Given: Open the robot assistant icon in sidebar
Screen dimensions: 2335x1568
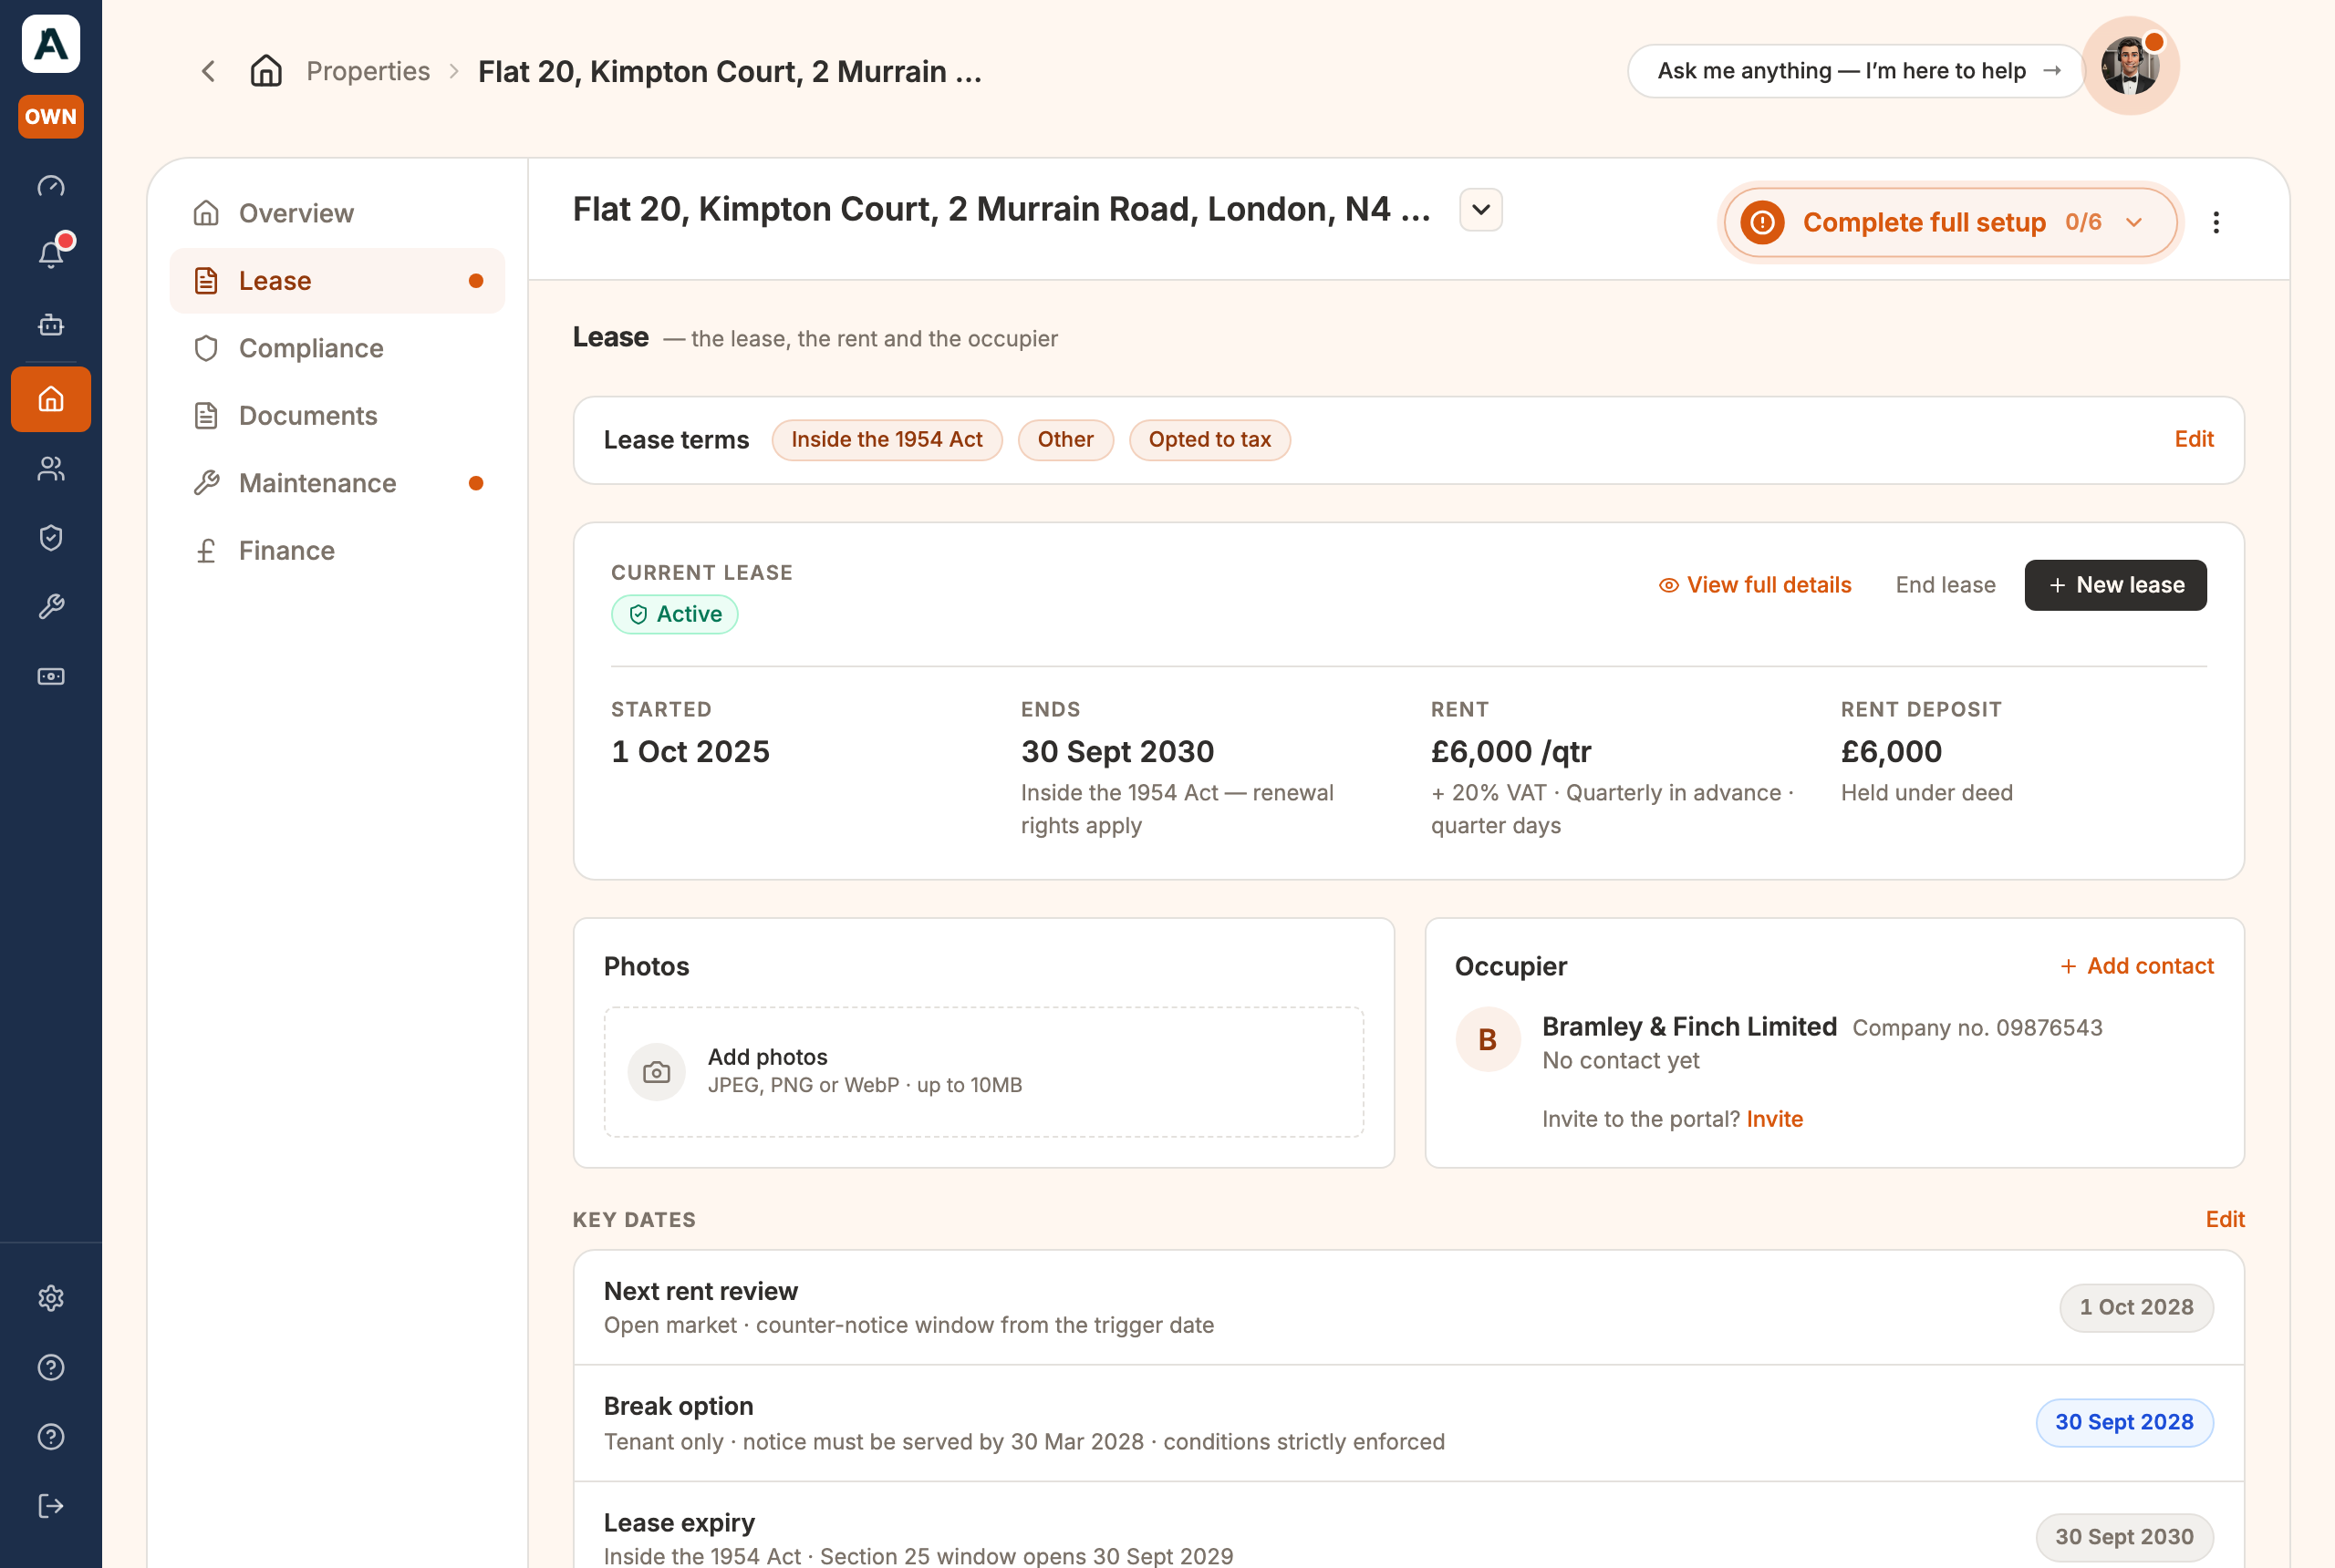Looking at the screenshot, I should (51, 324).
